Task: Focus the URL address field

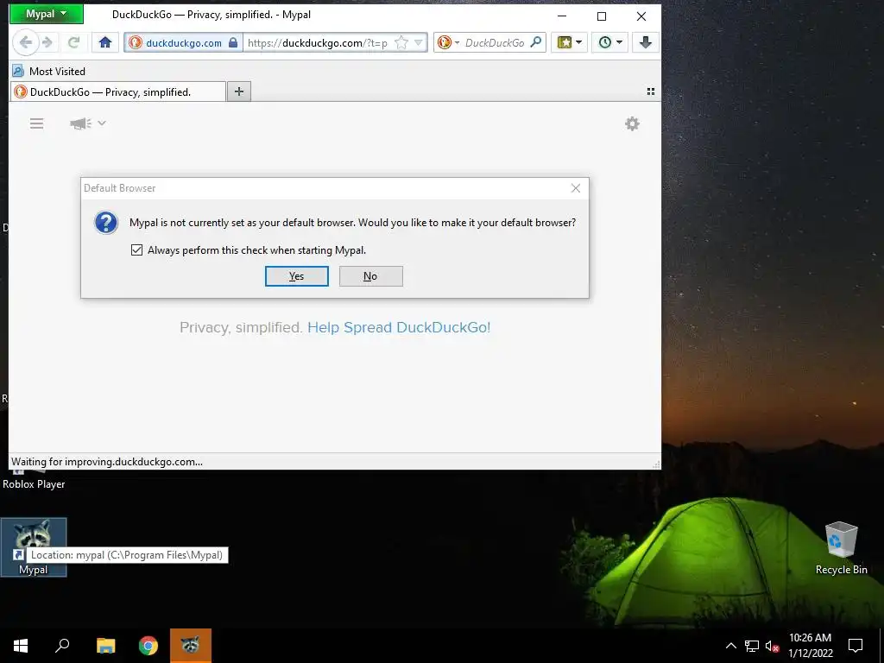Action: (318, 43)
